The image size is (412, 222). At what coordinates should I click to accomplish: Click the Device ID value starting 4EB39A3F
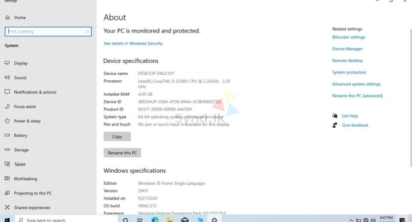(179, 102)
